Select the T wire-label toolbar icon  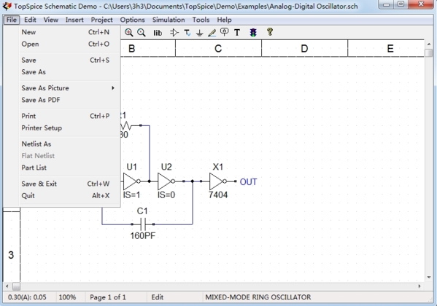tap(187, 33)
